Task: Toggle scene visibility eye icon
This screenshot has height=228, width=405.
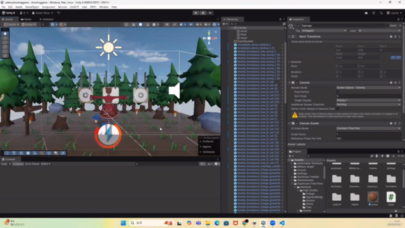Action: tap(191, 25)
